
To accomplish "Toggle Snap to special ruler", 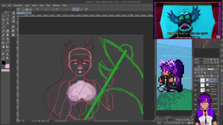I will pyautogui.click(x=78, y=9).
